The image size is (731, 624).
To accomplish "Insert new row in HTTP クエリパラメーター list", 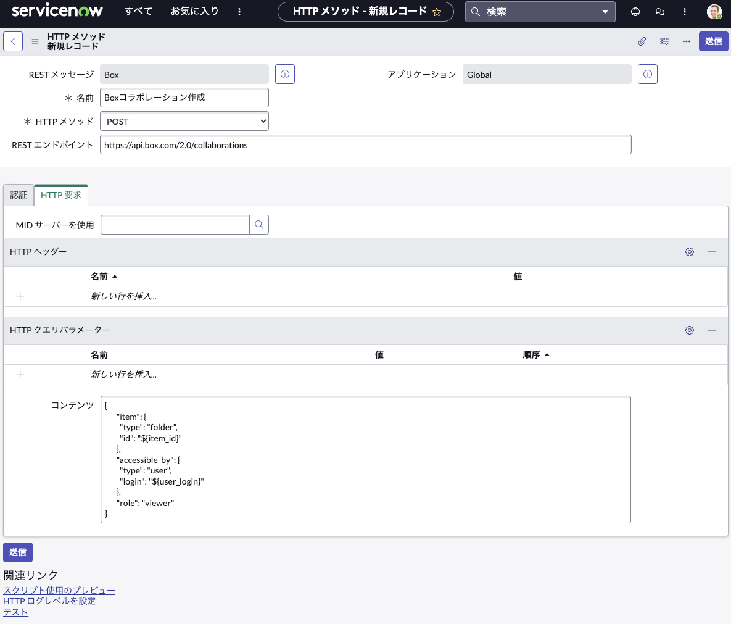I will coord(123,375).
